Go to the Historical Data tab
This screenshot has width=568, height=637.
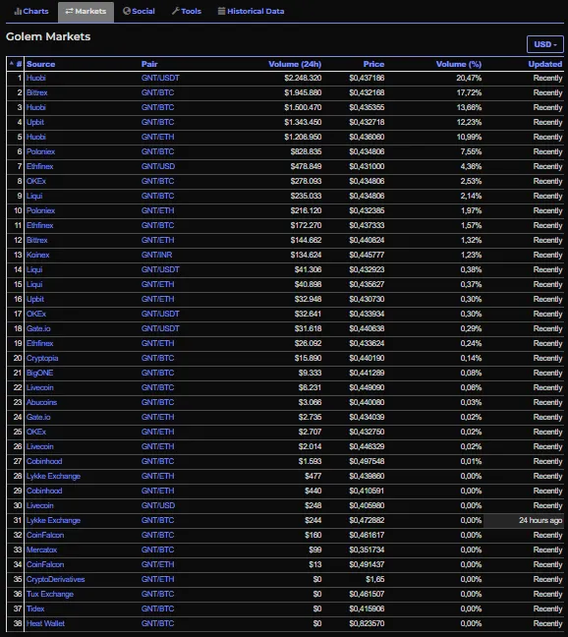[251, 12]
